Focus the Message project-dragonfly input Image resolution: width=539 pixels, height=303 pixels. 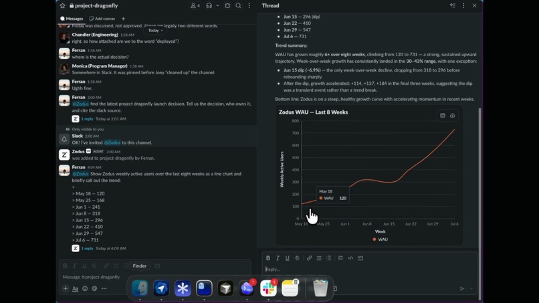[x=154, y=277]
